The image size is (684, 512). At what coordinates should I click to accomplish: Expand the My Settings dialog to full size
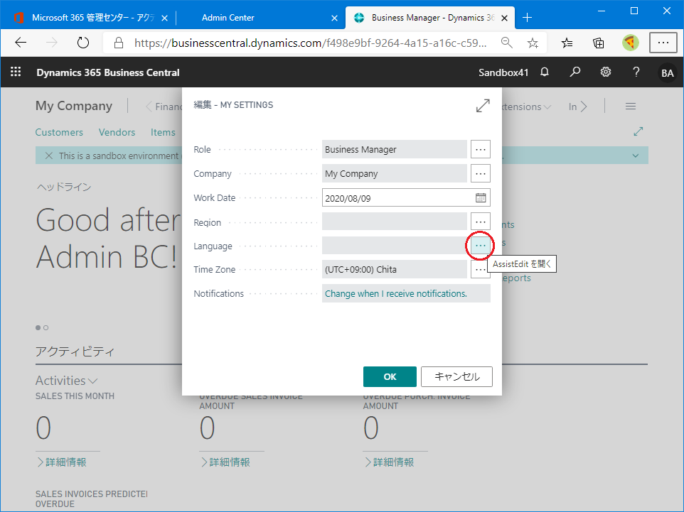coord(483,105)
